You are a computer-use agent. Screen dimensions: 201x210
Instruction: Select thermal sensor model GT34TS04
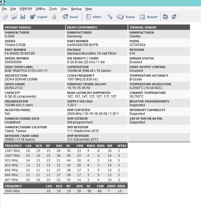click(x=137, y=45)
